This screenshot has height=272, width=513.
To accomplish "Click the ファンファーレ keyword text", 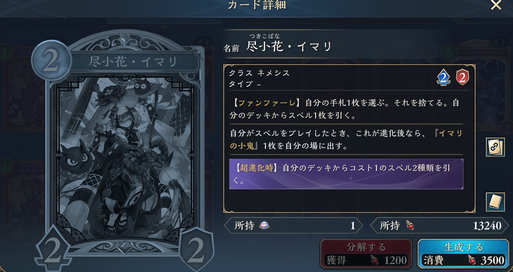I will click(x=267, y=103).
